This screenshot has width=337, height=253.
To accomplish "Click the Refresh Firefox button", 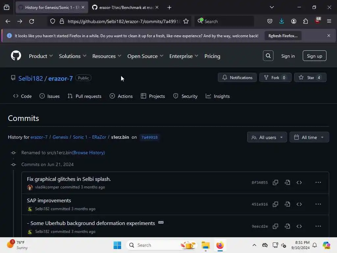I will [x=283, y=36].
